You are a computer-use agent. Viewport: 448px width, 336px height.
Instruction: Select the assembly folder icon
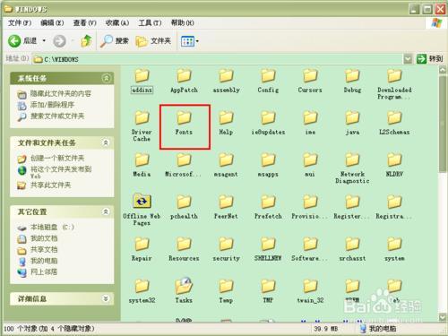[226, 76]
